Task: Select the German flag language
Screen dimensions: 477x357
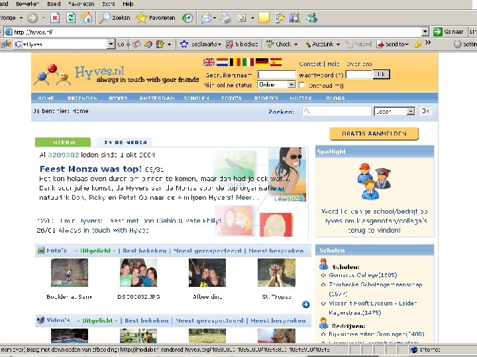Action: [262, 62]
